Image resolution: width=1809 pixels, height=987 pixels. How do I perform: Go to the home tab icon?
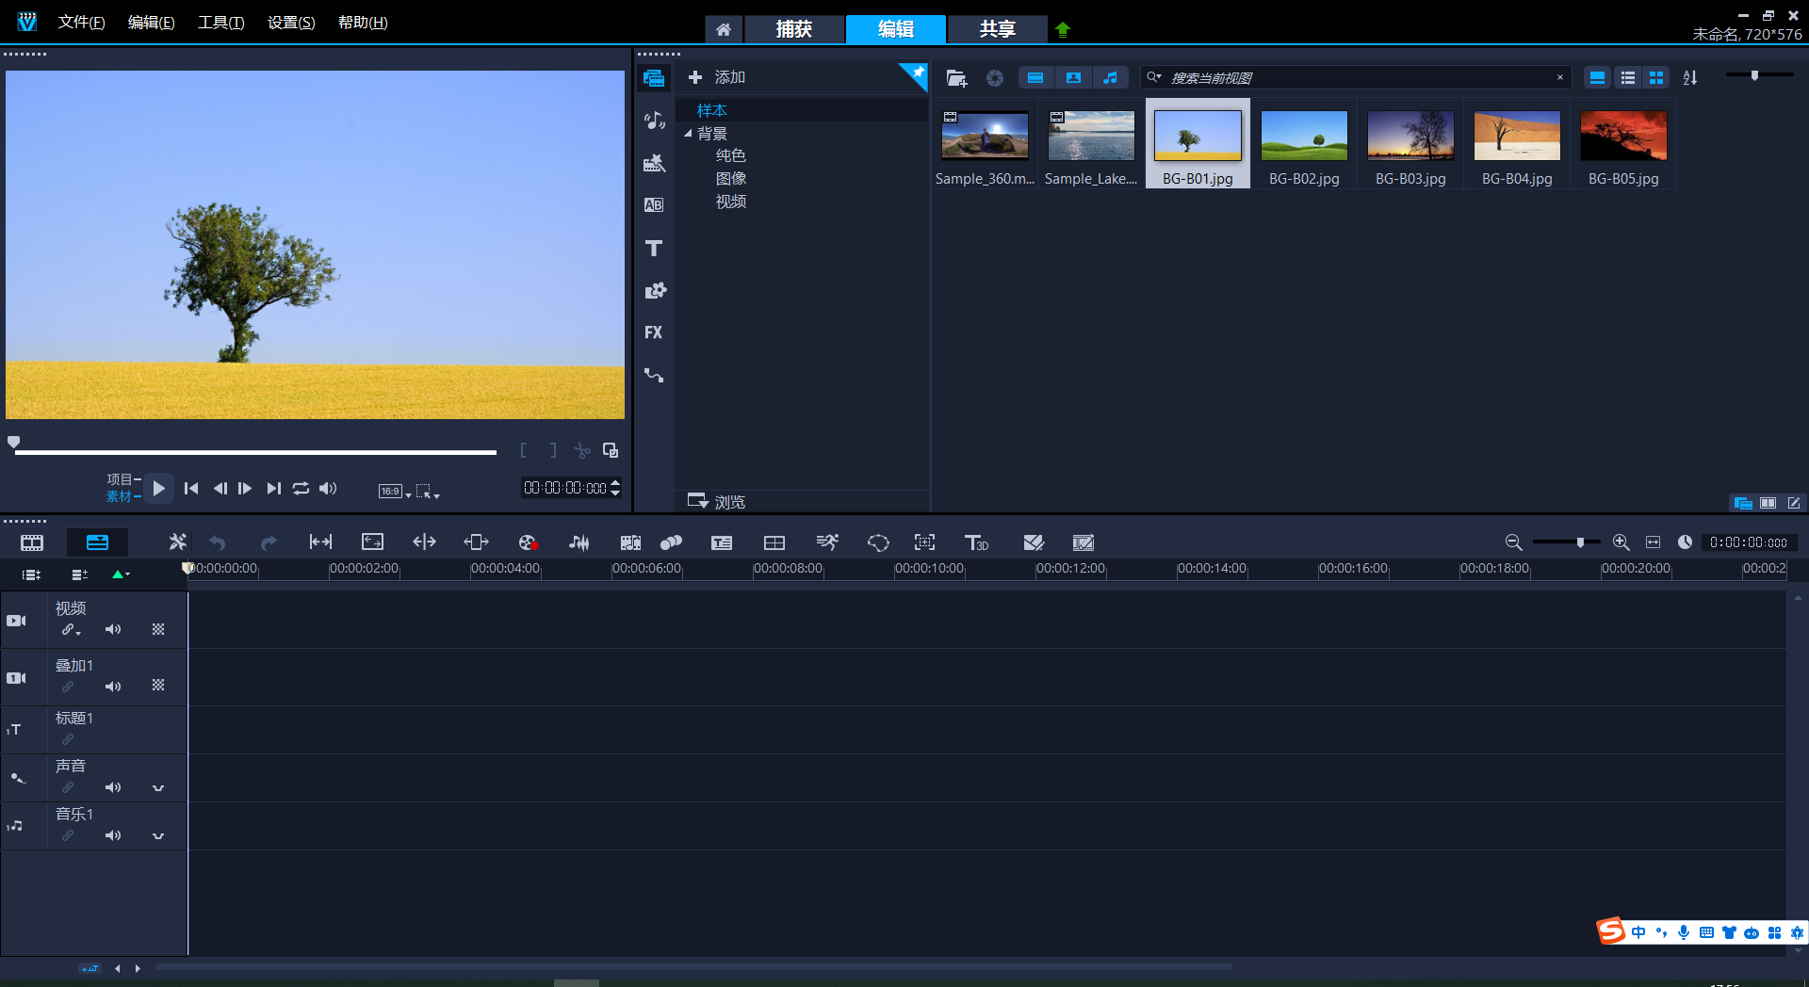point(723,29)
